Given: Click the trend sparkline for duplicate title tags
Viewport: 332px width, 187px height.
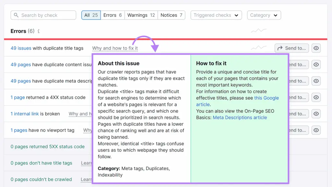Looking at the screenshot, I should click(259, 48).
